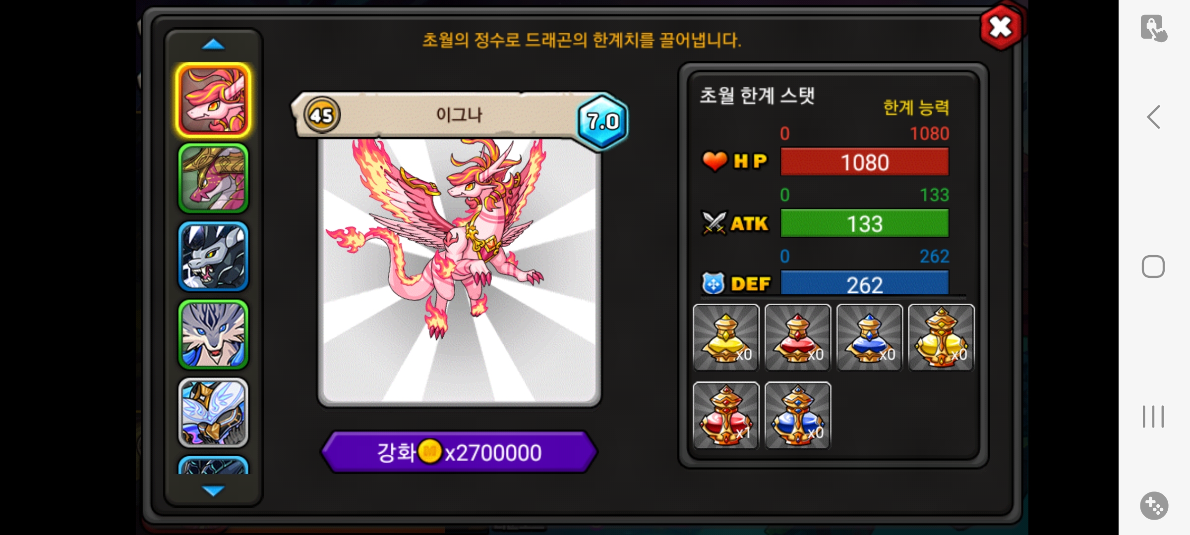Click the red HP limit bar
Screen dimensions: 1190x535
tap(865, 161)
